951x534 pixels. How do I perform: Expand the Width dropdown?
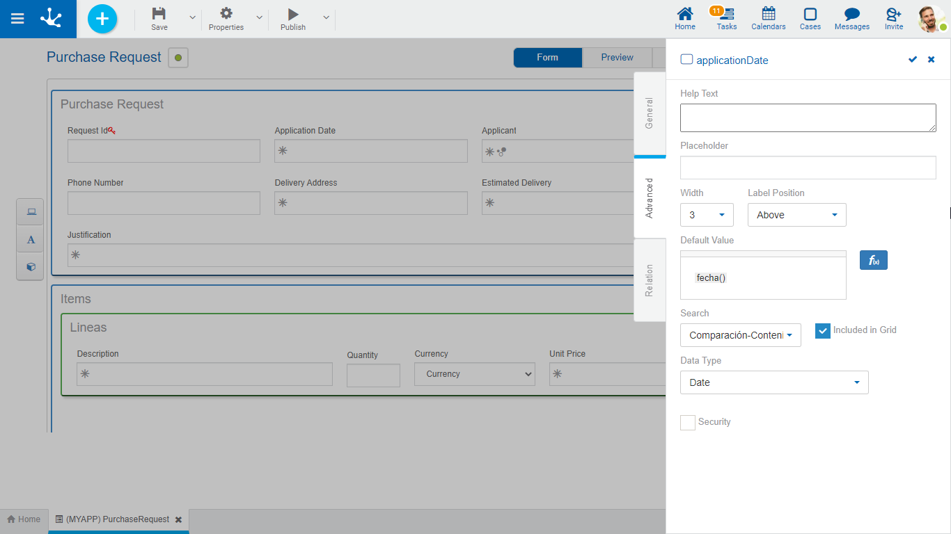[707, 215]
